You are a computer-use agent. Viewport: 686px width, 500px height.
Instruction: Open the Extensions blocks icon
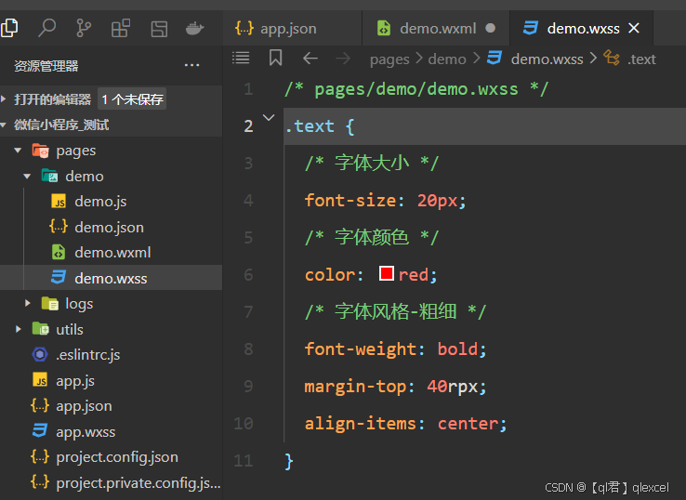point(121,29)
